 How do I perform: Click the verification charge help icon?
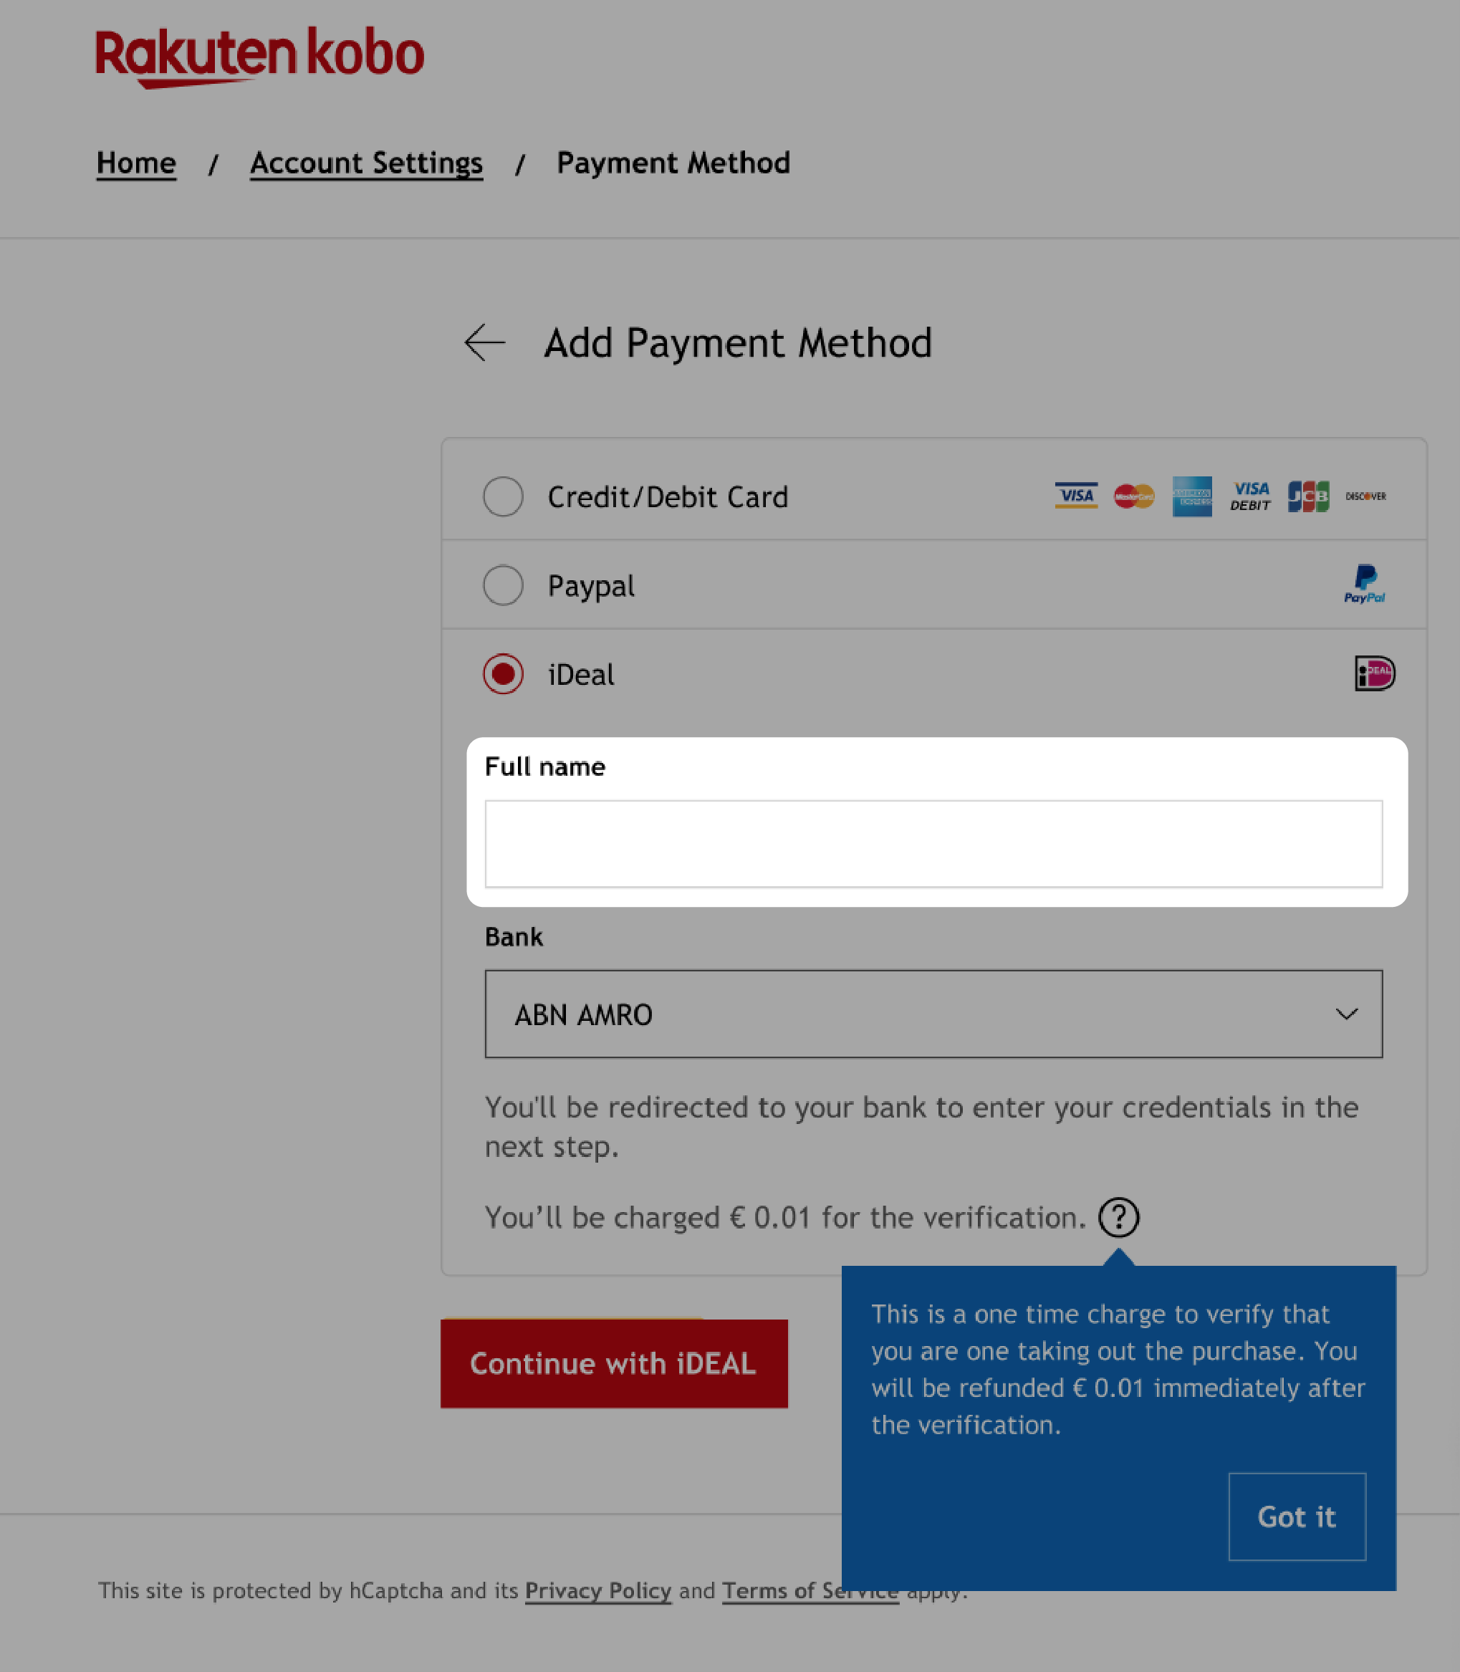[1118, 1217]
